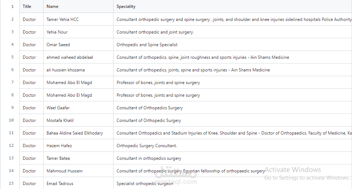
Task: Select the Title column header
Action: coord(31,6)
